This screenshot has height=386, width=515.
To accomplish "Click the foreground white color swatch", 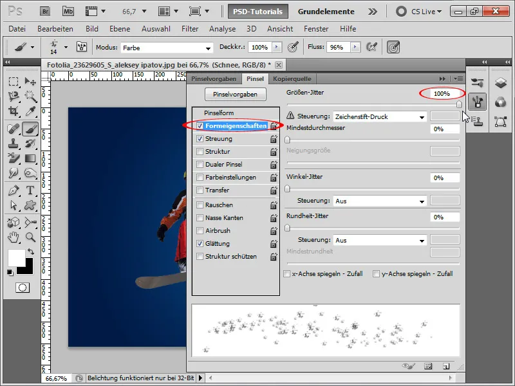I will point(17,258).
